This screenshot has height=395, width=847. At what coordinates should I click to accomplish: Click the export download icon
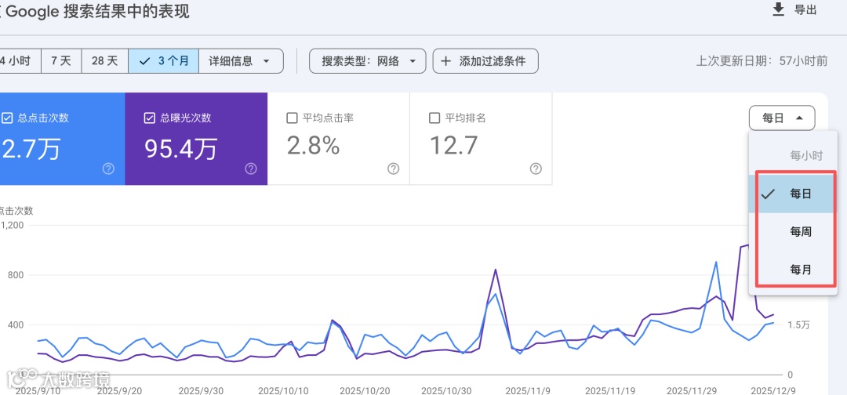point(778,9)
